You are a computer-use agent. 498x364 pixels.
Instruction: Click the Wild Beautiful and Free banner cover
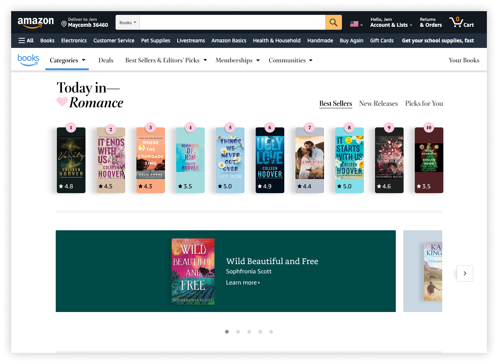pyautogui.click(x=193, y=272)
